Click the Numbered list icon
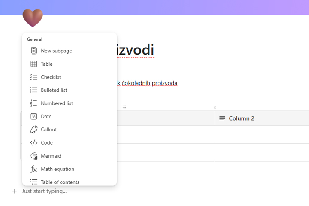Viewport: 309px width, 206px height. click(x=34, y=103)
